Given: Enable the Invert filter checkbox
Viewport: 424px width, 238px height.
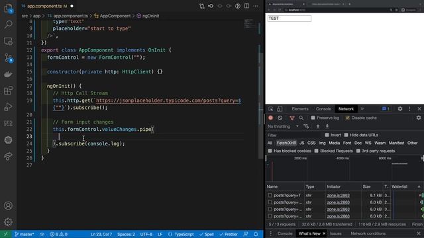Looking at the screenshot, I should pyautogui.click(x=327, y=135).
